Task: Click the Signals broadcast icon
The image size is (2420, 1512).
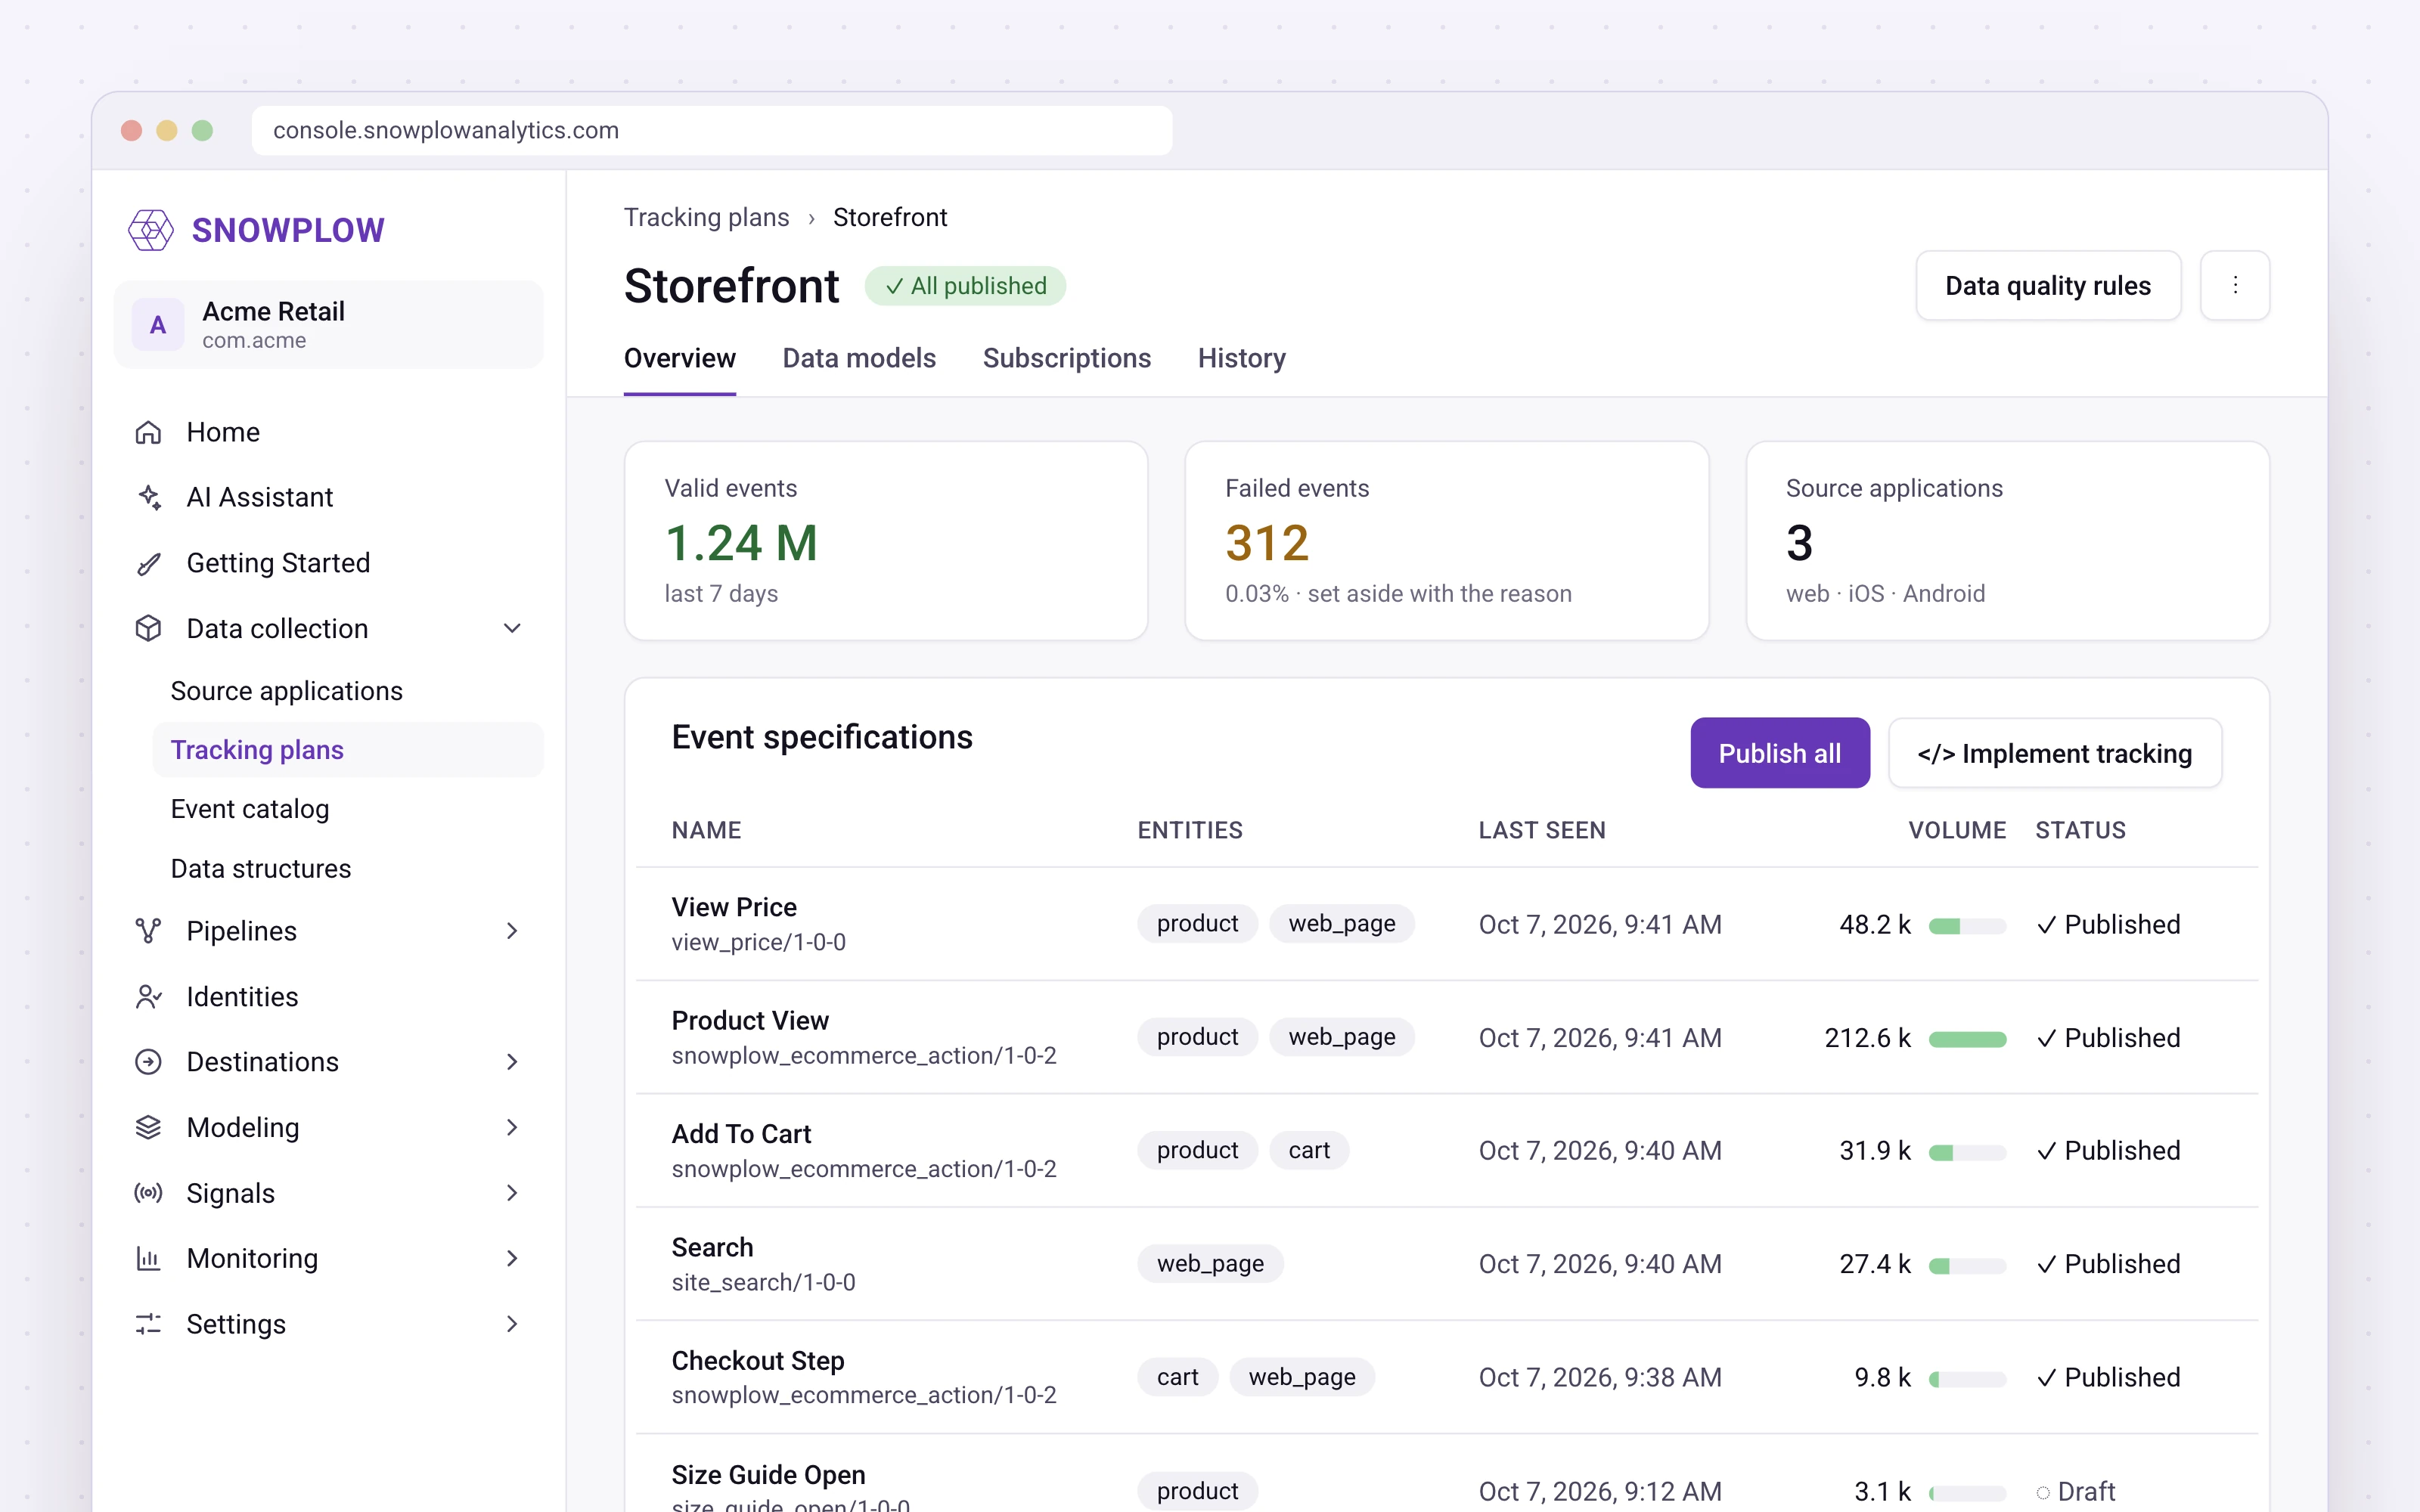Action: click(x=148, y=1193)
